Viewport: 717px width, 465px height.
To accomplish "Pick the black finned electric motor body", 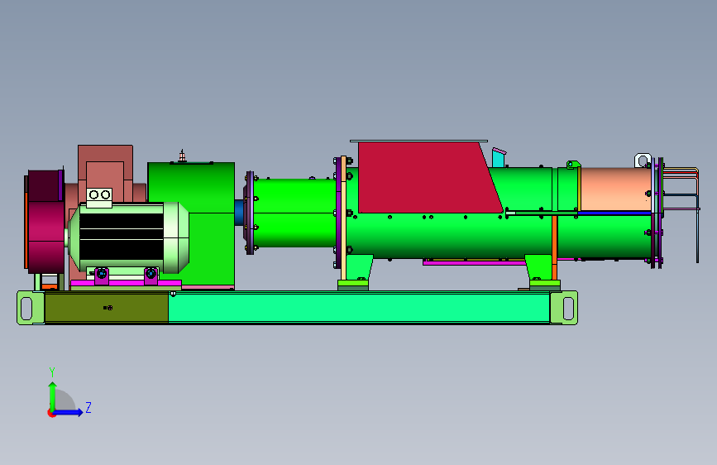I will pos(122,237).
